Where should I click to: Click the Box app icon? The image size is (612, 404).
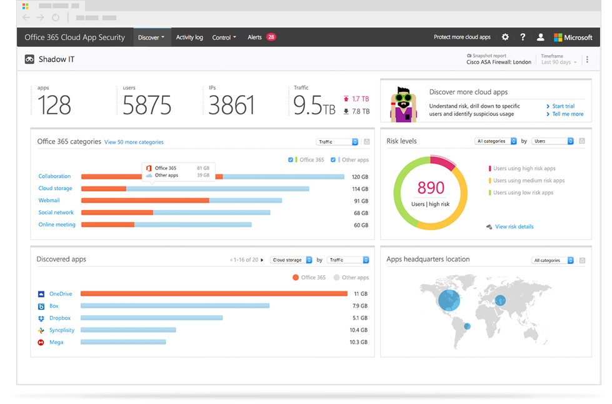point(41,306)
